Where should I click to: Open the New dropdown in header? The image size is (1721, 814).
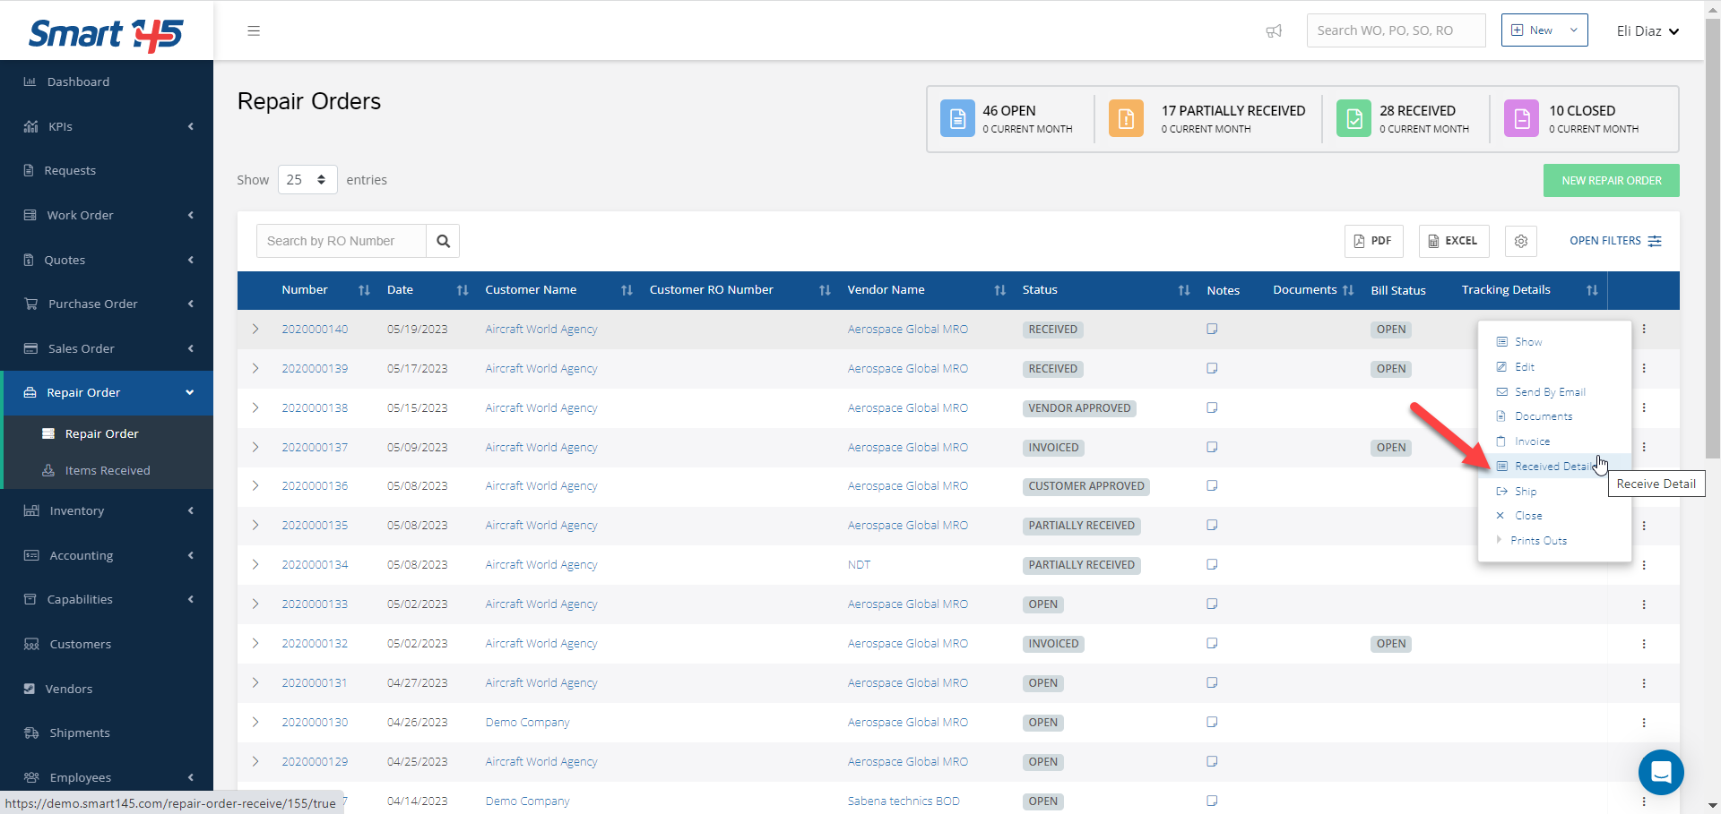pyautogui.click(x=1544, y=30)
